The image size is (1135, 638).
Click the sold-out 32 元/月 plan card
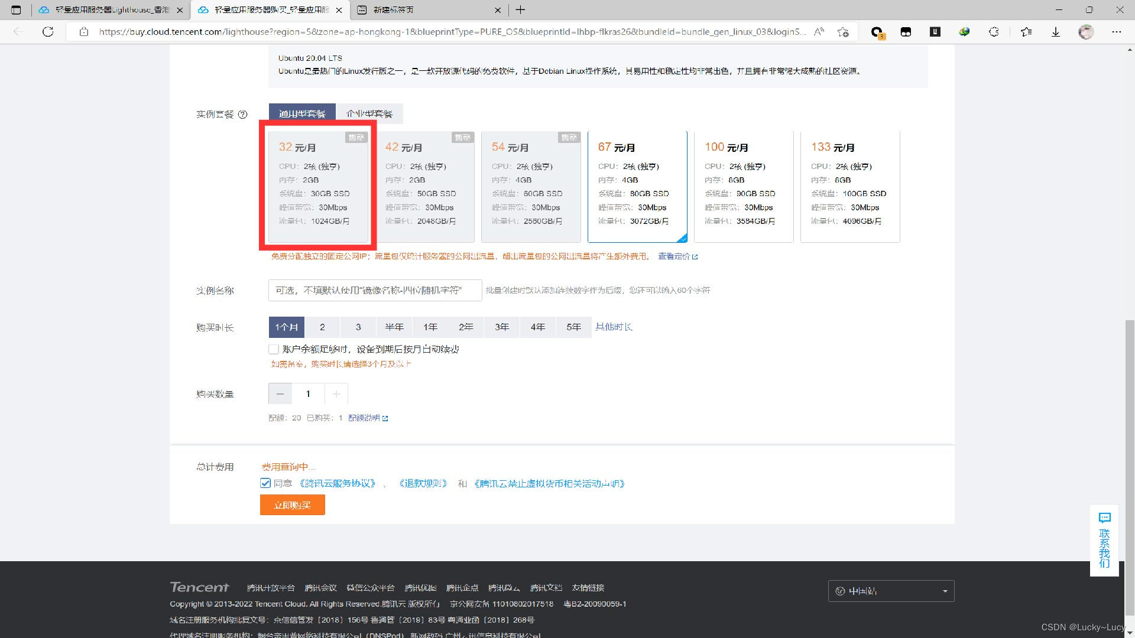tap(318, 187)
